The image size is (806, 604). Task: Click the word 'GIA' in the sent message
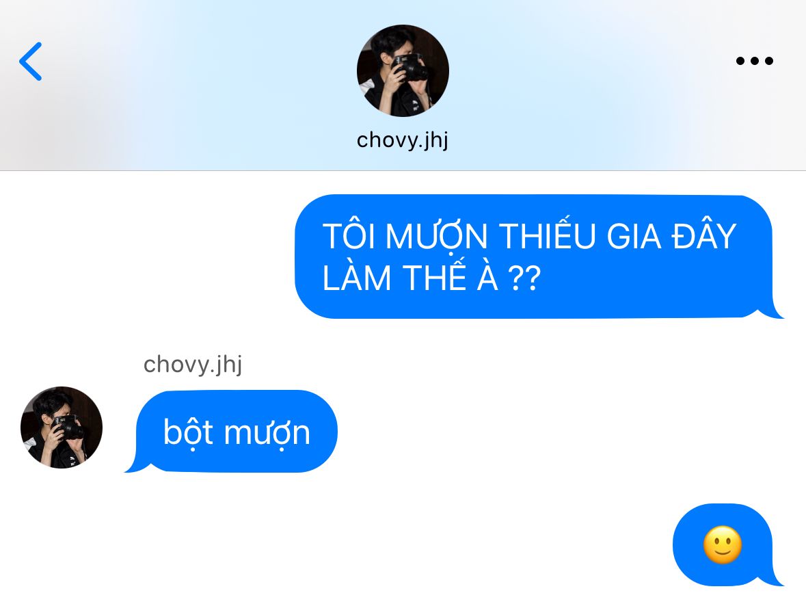pyautogui.click(x=634, y=237)
